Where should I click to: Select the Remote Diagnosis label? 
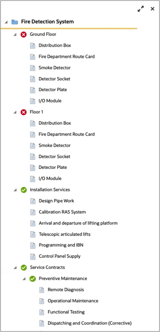click(x=66, y=290)
